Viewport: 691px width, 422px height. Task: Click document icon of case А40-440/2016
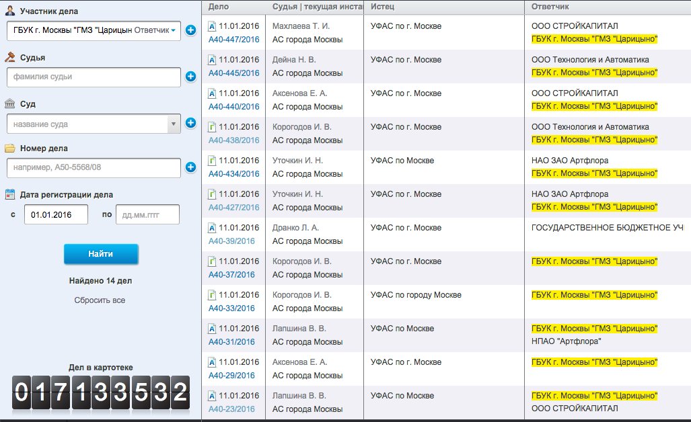(212, 93)
